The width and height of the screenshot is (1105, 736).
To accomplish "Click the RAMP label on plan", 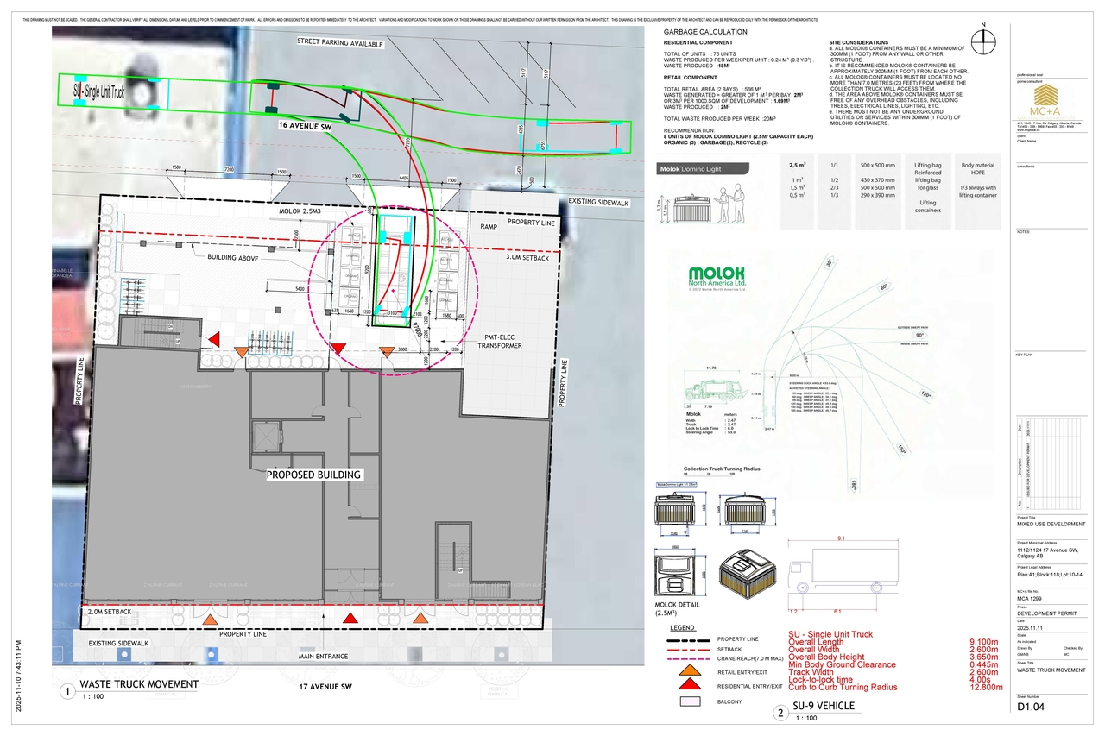I will 489,226.
